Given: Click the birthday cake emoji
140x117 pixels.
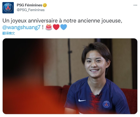Looking at the screenshot, I should pos(49,27).
